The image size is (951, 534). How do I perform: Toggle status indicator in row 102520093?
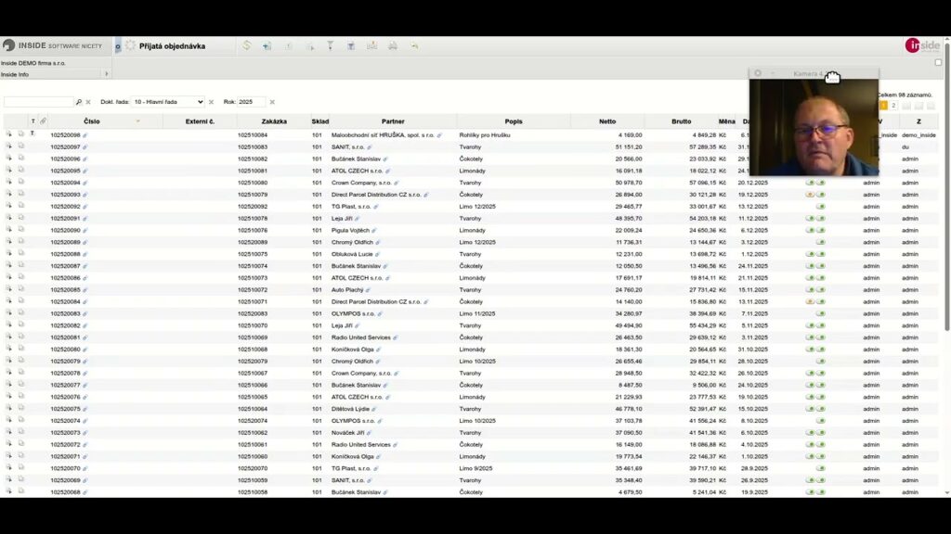(x=811, y=195)
